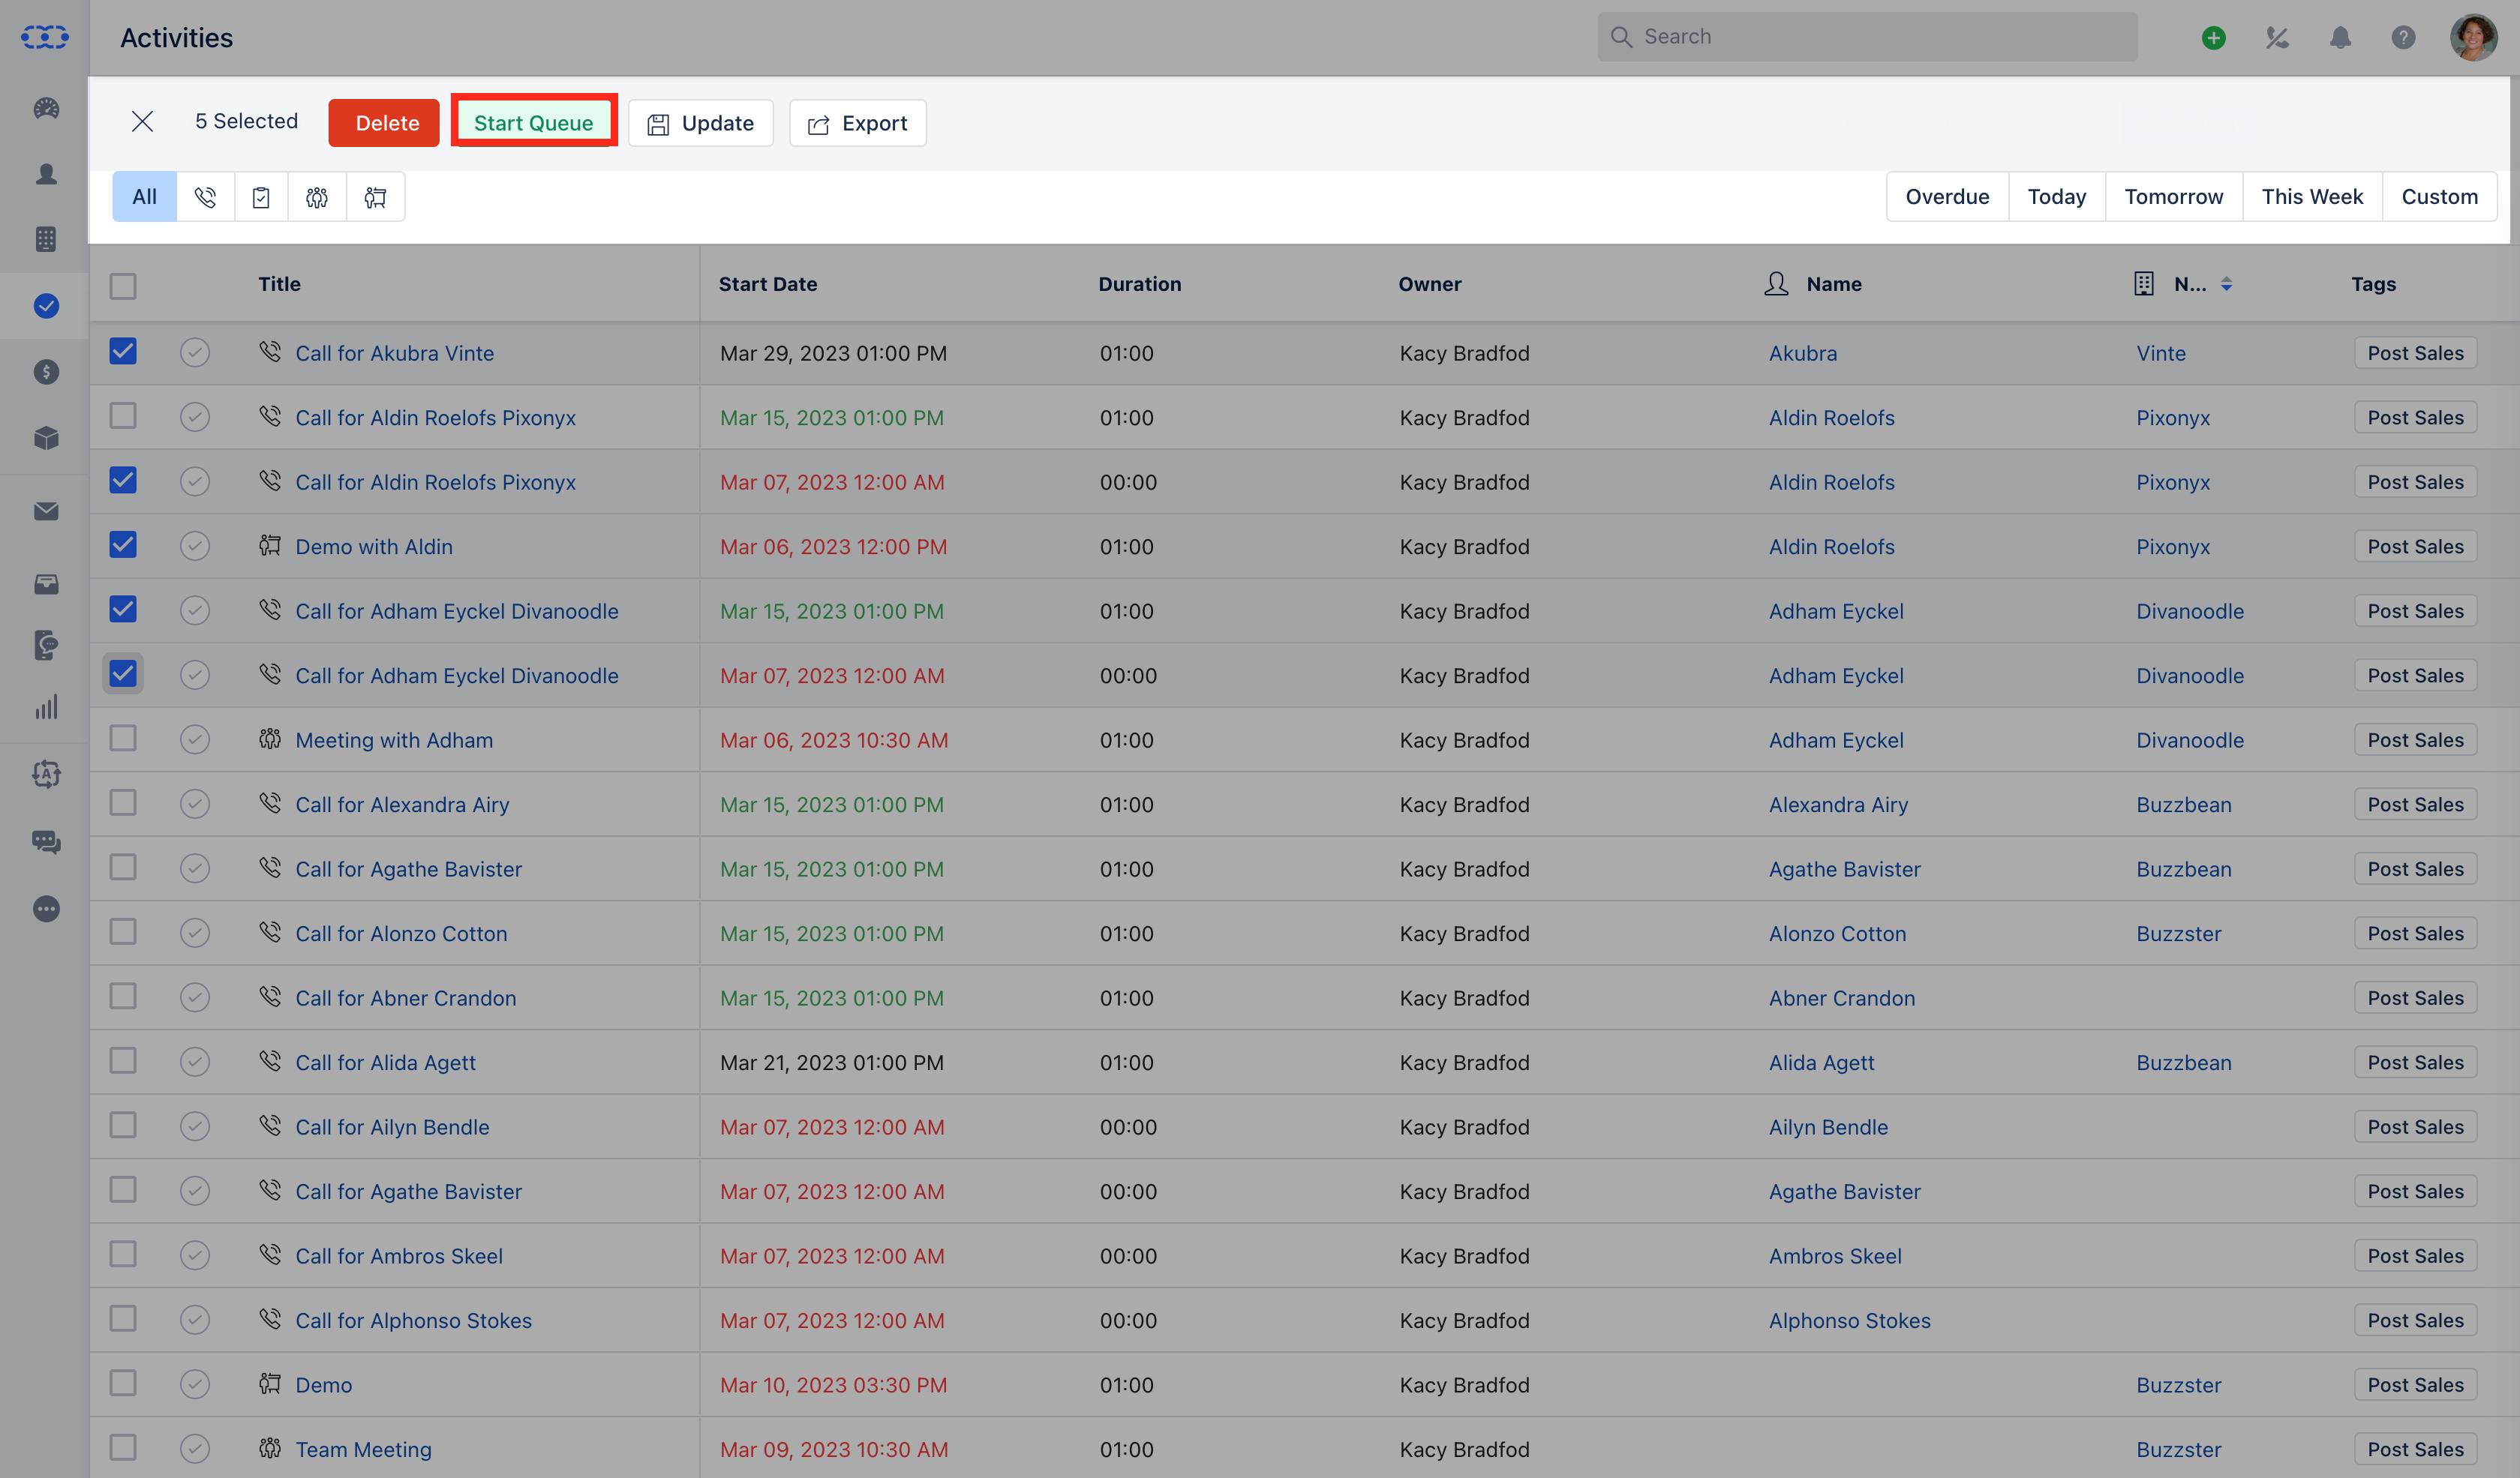2520x1478 pixels.
Task: Uncheck Call for Akubra Vinte checkbox
Action: pos(123,351)
